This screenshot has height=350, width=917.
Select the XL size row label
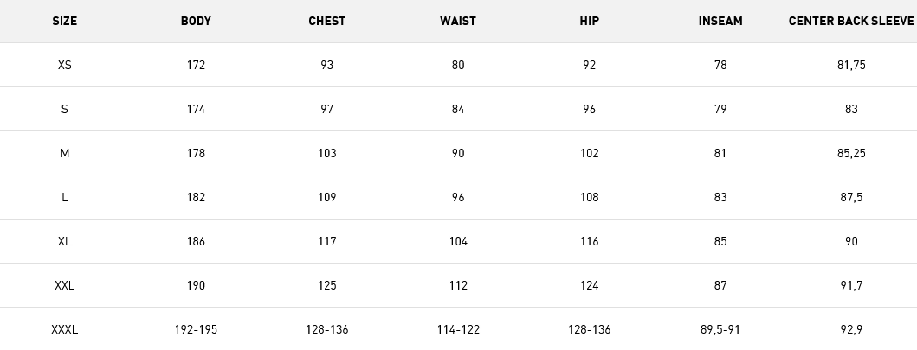[64, 241]
